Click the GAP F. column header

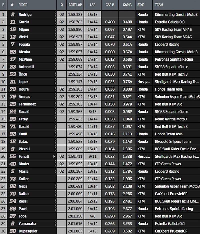click(127, 5)
